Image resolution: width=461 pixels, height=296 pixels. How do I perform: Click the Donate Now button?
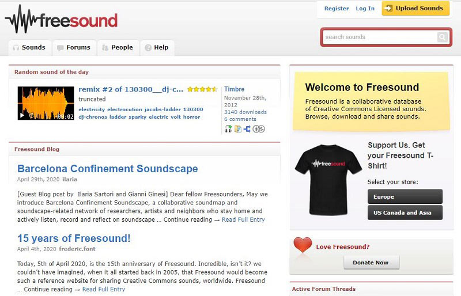point(371,263)
